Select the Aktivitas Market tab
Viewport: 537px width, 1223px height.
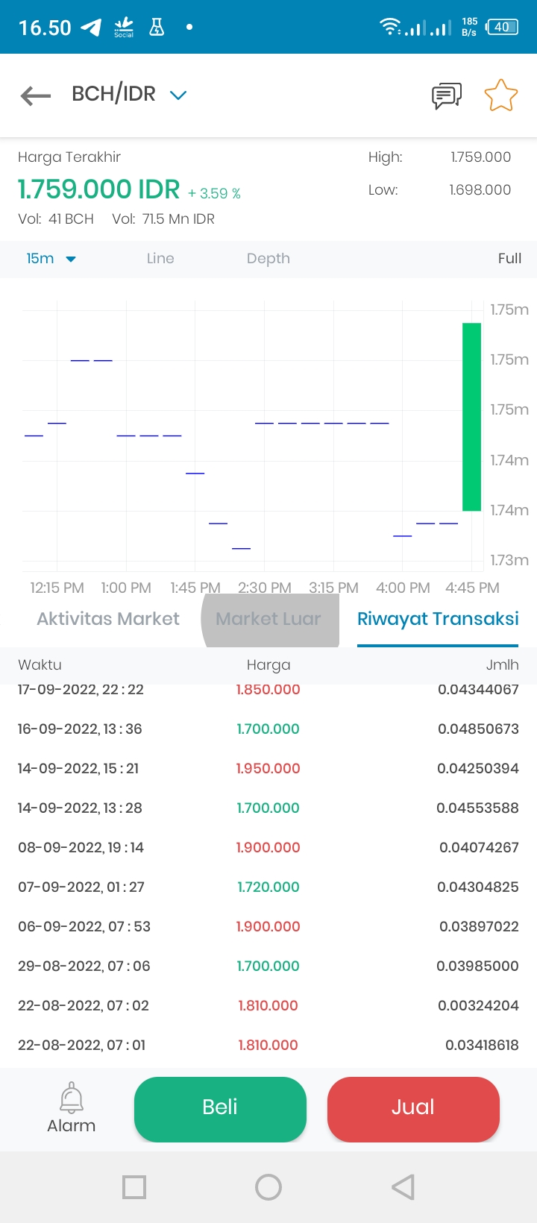(108, 619)
